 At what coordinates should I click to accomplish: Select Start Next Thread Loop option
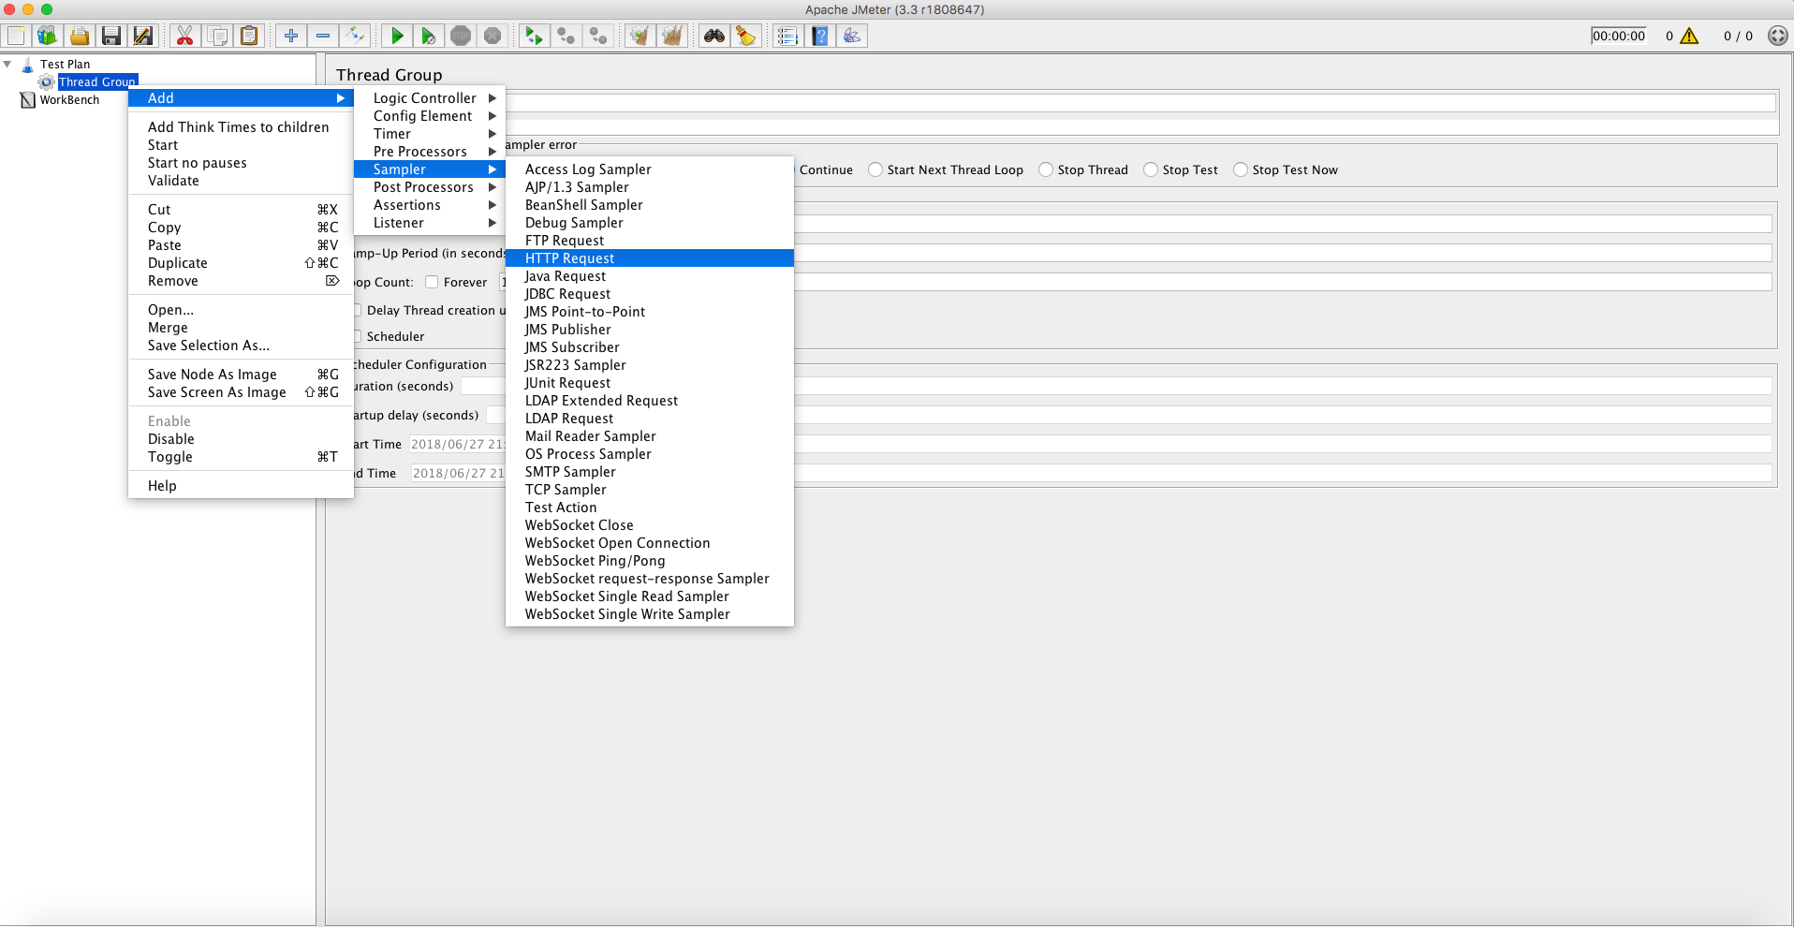click(x=875, y=169)
